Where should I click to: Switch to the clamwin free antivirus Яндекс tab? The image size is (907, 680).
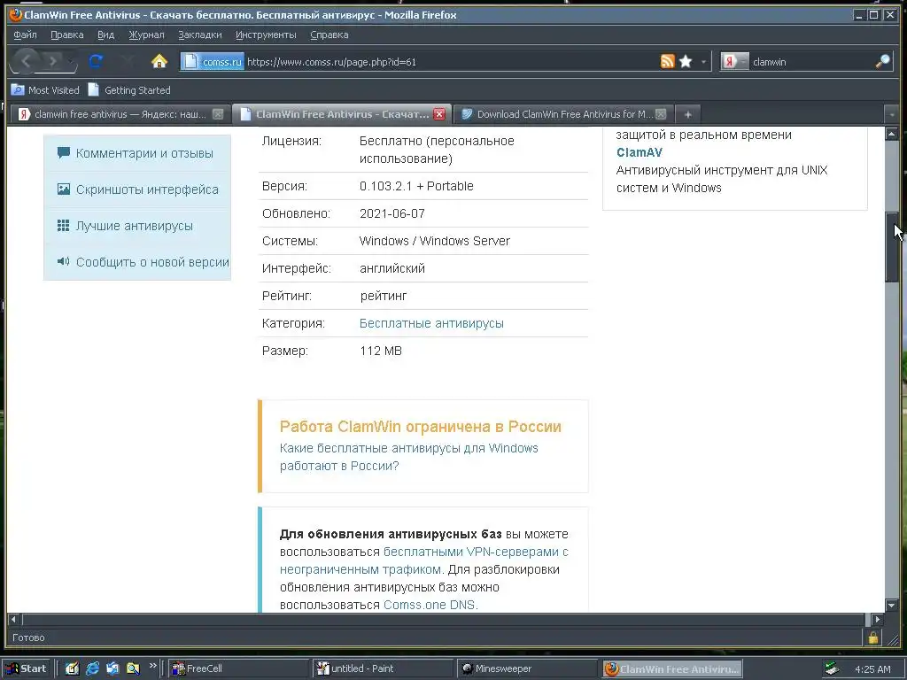pos(120,114)
